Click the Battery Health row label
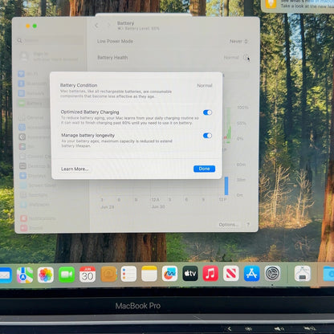334x334 pixels. pyautogui.click(x=112, y=57)
